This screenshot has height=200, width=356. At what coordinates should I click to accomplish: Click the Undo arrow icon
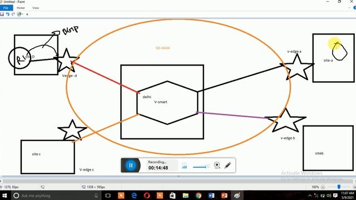tap(8, 14)
